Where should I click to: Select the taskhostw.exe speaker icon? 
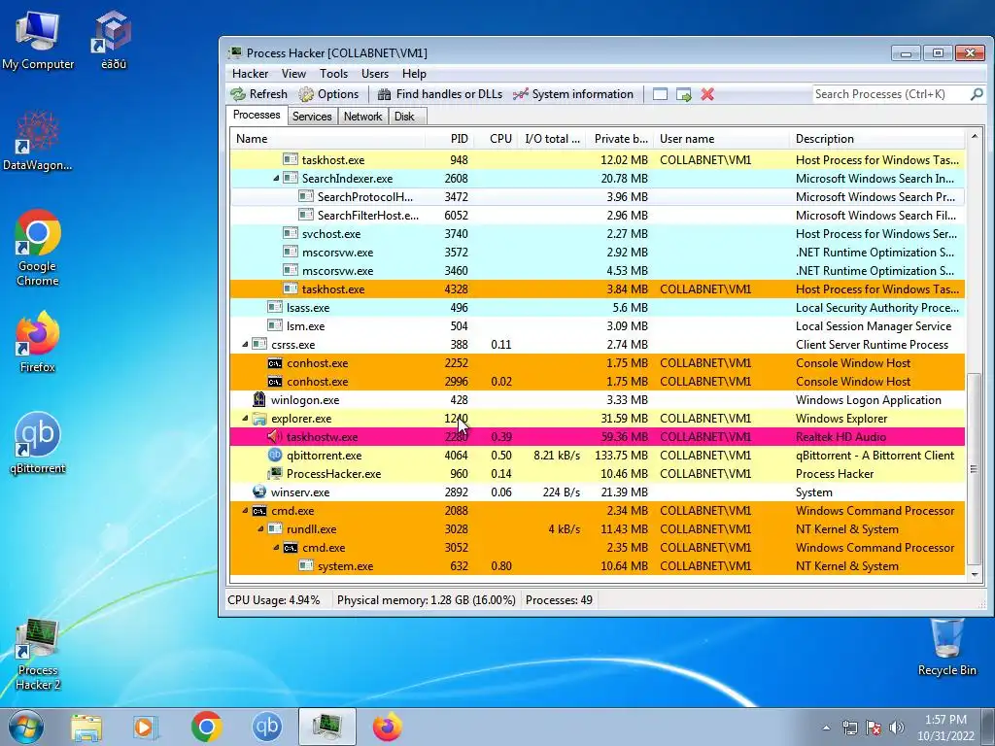pyautogui.click(x=275, y=436)
